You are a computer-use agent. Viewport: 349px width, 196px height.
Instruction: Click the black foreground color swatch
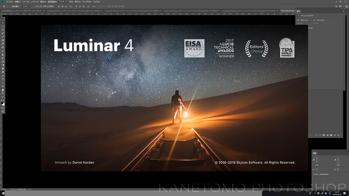(x=2, y=103)
